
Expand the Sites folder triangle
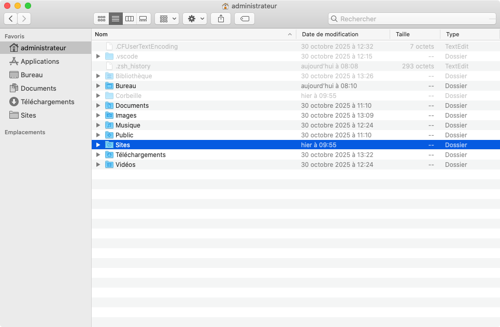pos(98,145)
